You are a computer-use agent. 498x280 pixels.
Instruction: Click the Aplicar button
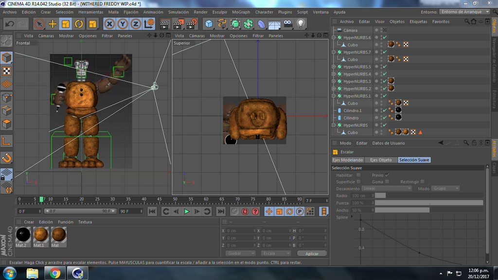click(313, 253)
